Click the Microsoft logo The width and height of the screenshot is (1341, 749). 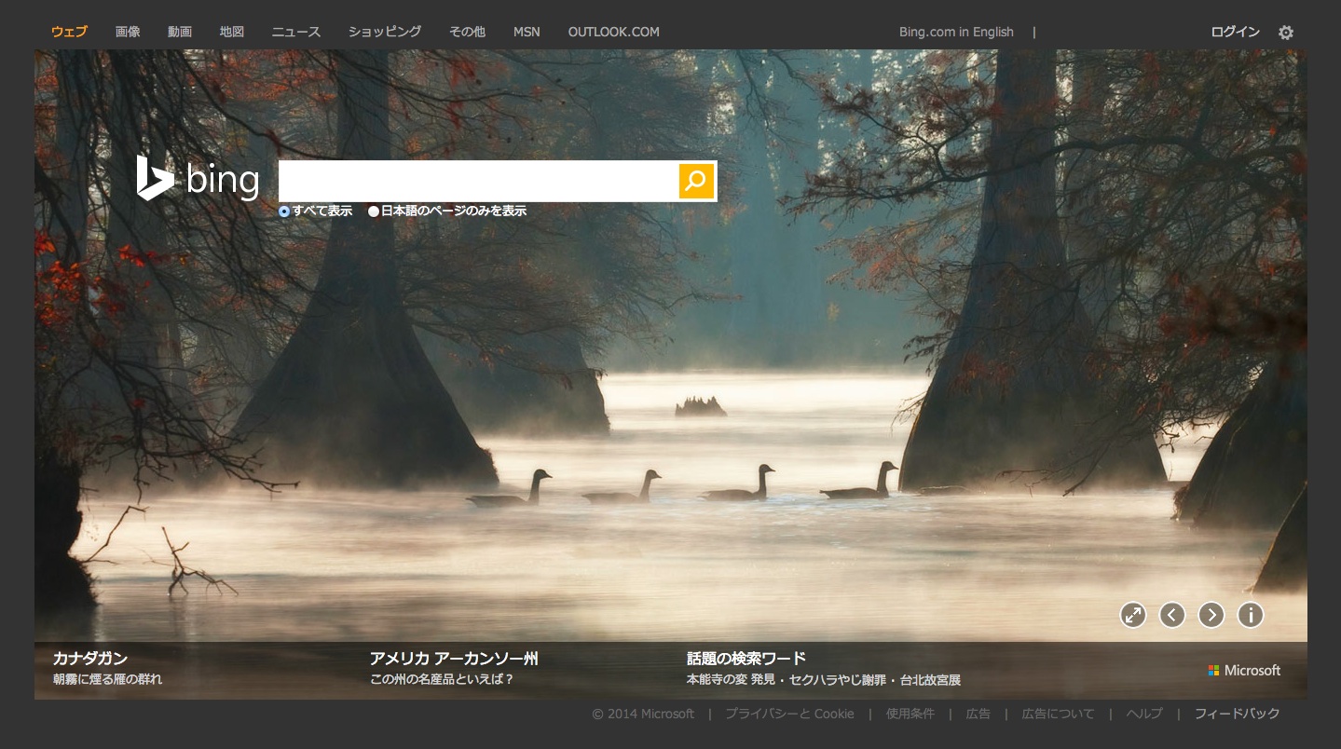click(1244, 671)
